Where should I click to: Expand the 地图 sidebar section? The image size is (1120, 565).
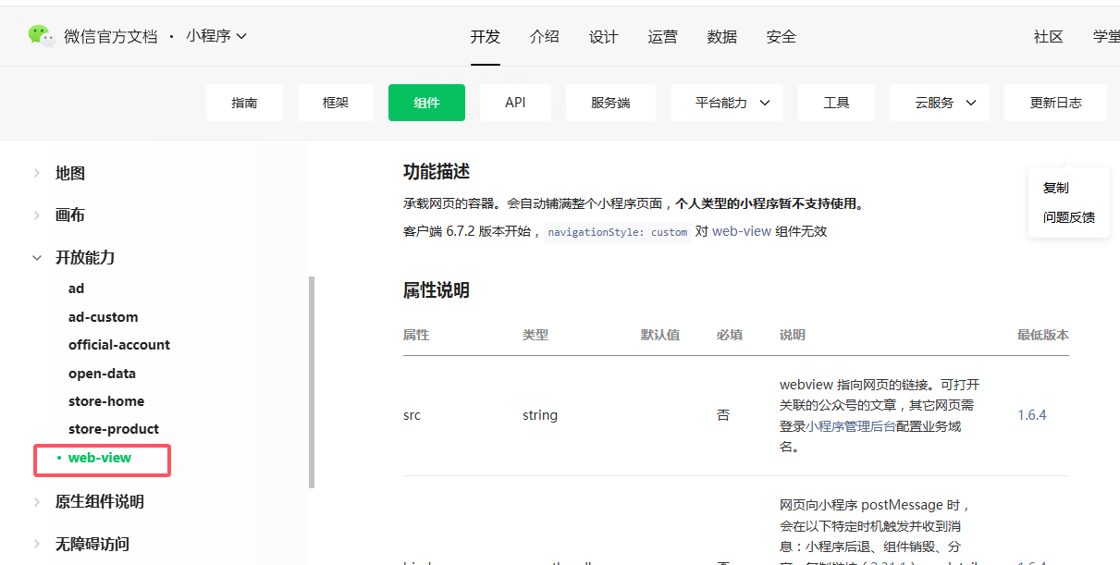70,173
